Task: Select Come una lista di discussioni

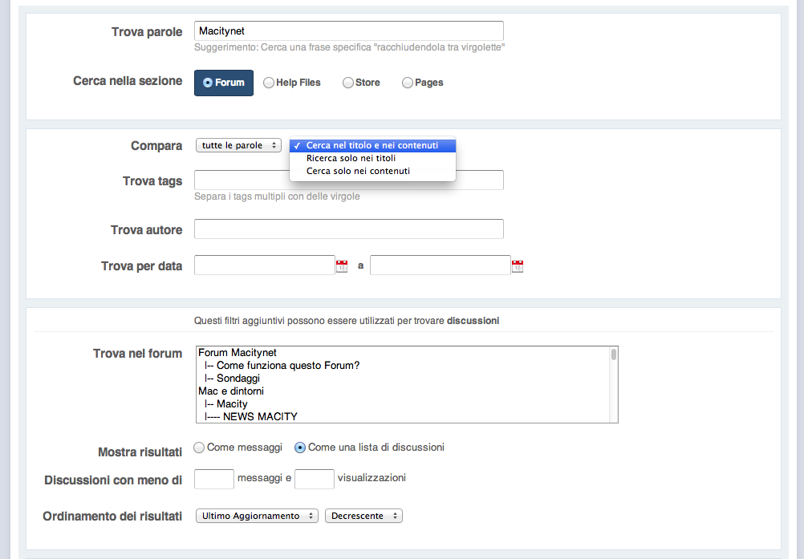Action: (300, 448)
